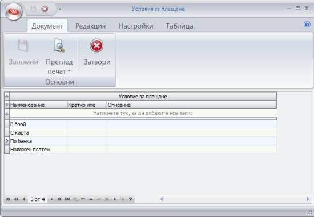The width and height of the screenshot is (314, 217).
Task: Delete record with navigator minus button
Action: (x=83, y=199)
